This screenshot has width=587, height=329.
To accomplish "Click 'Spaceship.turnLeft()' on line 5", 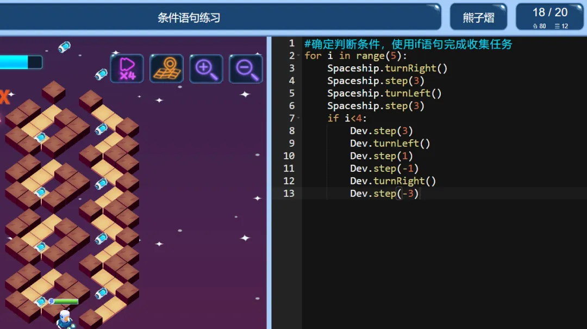I will [x=384, y=94].
